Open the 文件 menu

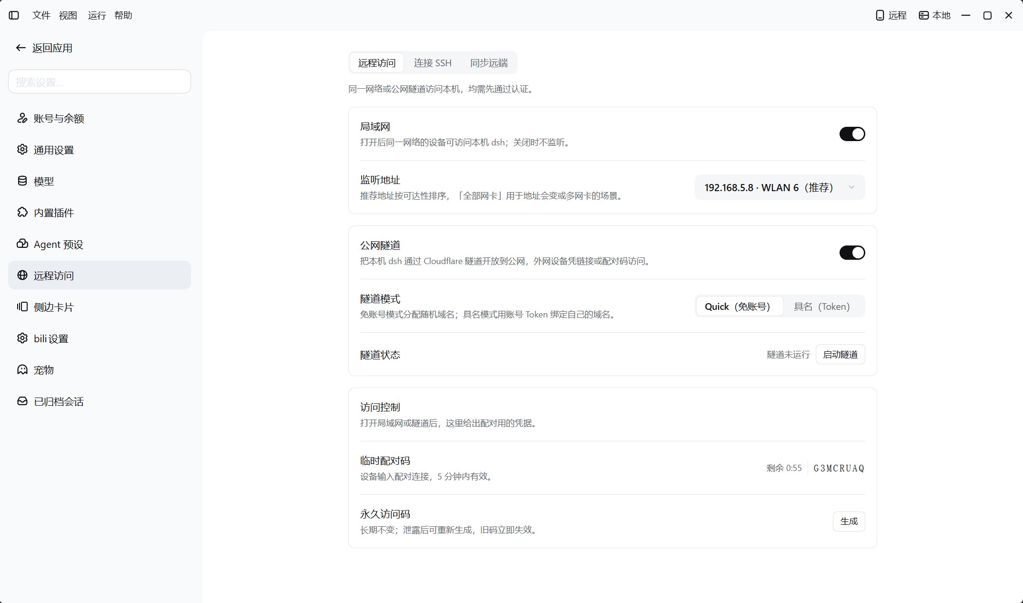click(x=41, y=15)
